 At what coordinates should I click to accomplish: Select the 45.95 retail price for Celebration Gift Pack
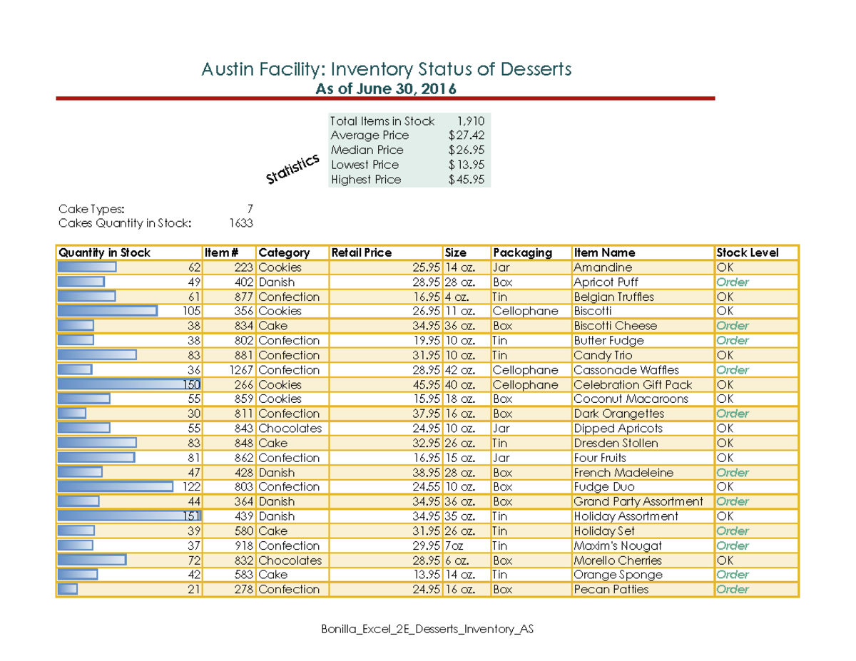(427, 384)
